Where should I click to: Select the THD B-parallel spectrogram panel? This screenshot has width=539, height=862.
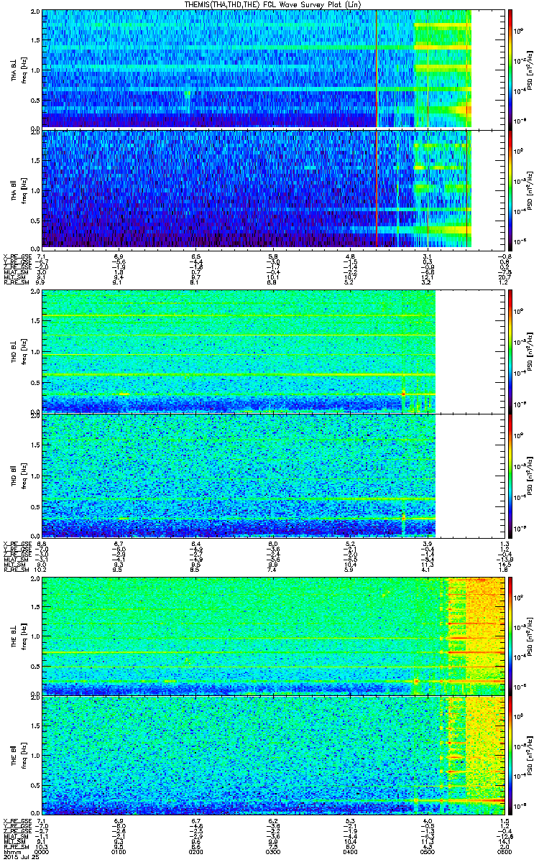(x=272, y=476)
